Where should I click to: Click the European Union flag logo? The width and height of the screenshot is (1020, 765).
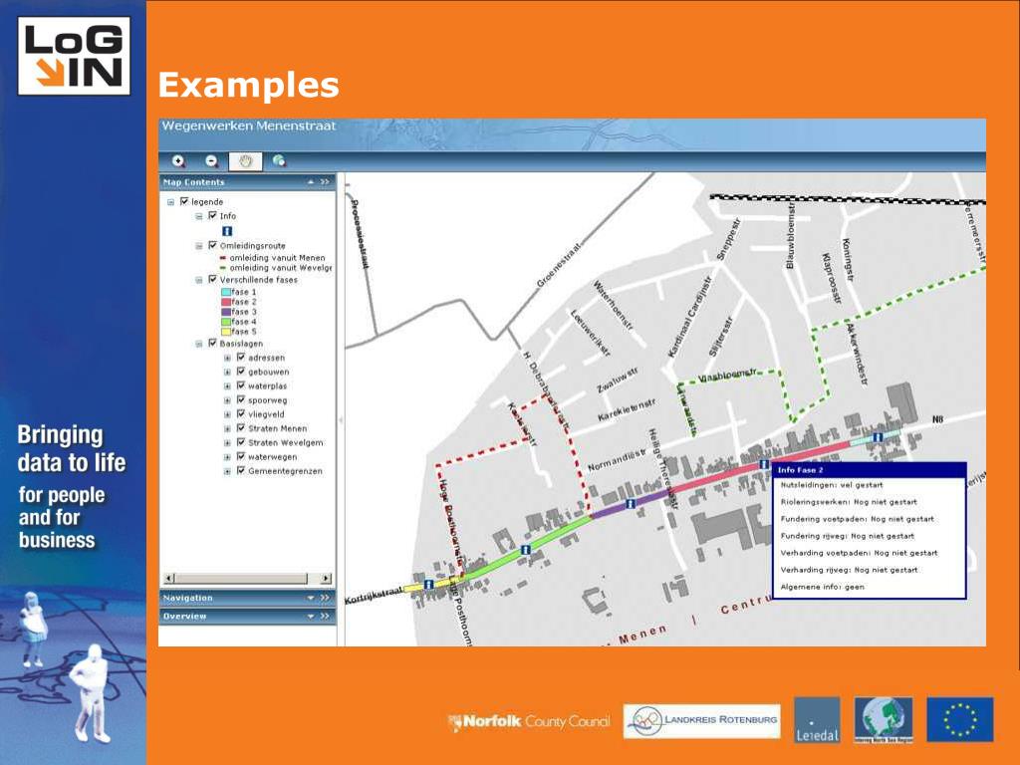coord(959,720)
